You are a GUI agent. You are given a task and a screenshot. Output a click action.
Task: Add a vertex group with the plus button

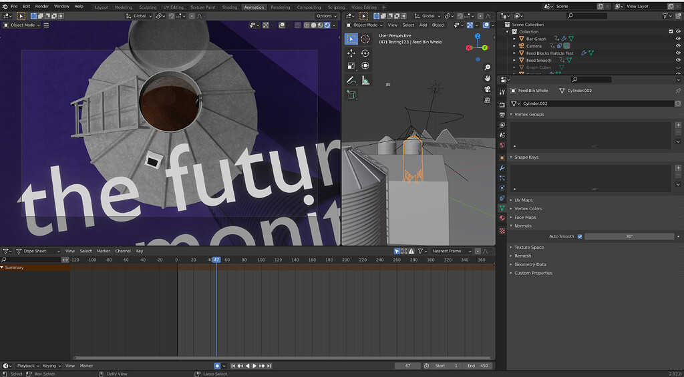click(678, 125)
